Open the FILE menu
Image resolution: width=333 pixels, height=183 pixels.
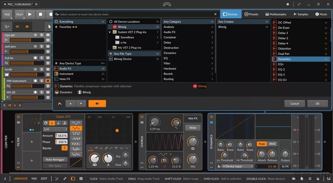click(x=7, y=14)
